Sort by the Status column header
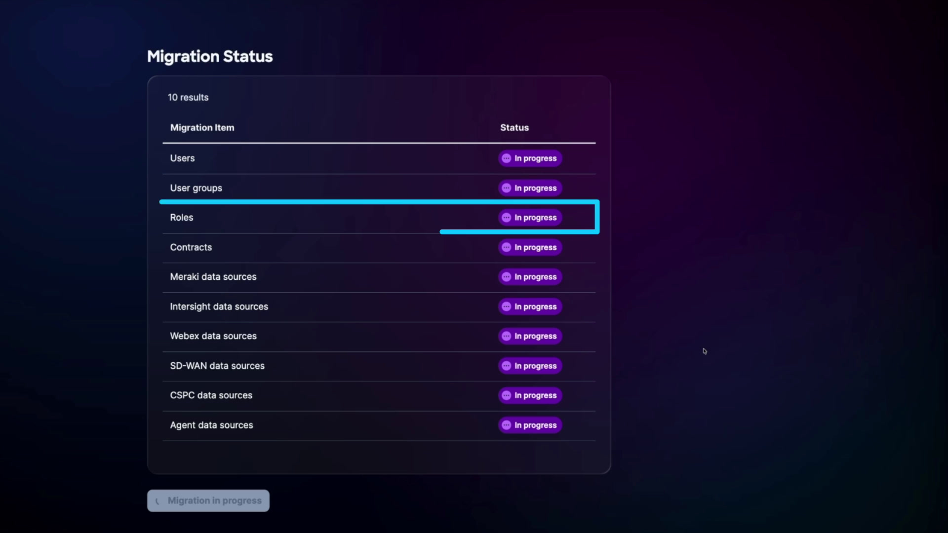The width and height of the screenshot is (948, 533). 514,127
